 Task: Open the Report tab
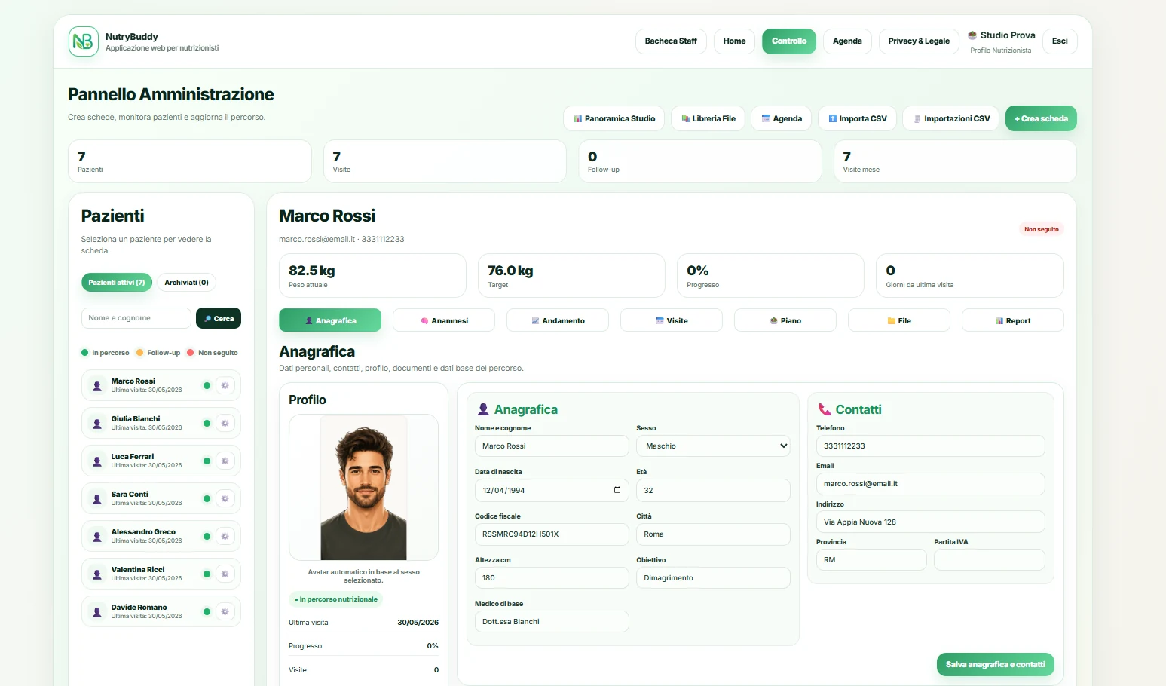coord(1013,320)
